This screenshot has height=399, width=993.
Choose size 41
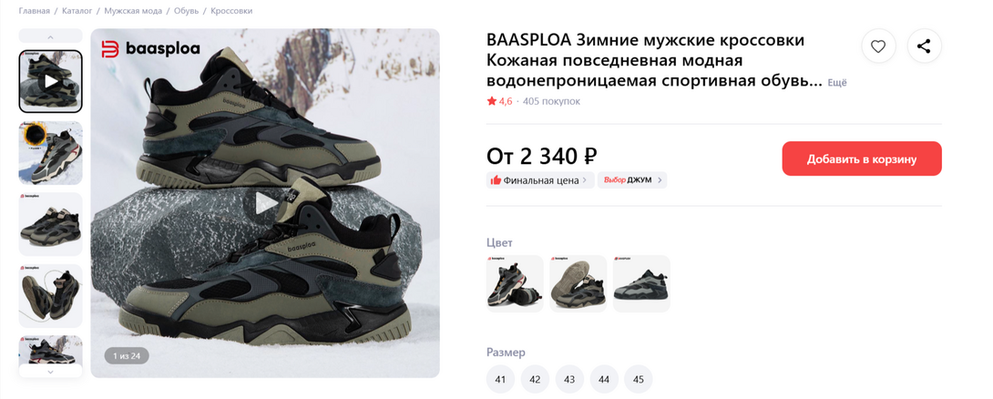[500, 379]
